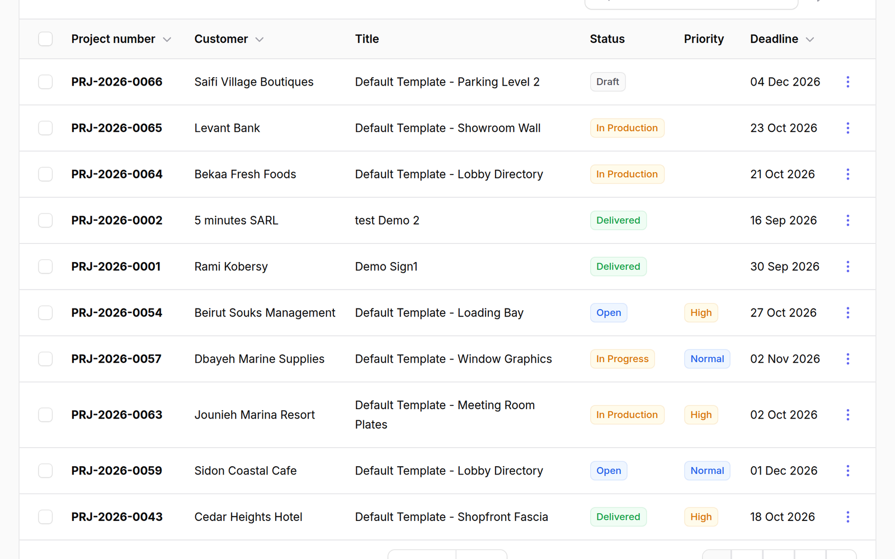Select checkbox for PRJ-2026-0066
The height and width of the screenshot is (559, 895).
(45, 82)
